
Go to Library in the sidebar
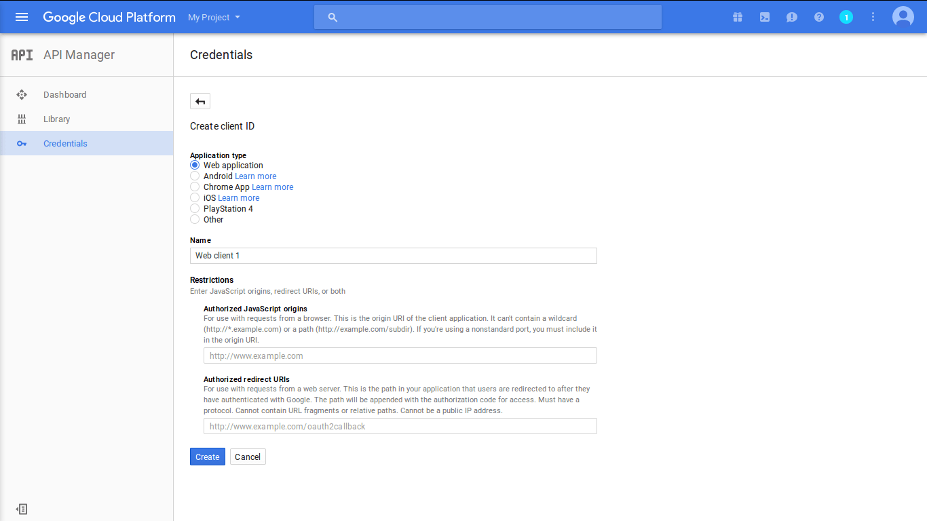pyautogui.click(x=56, y=119)
